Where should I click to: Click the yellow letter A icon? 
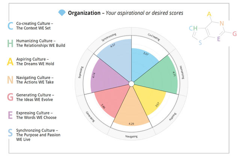11,61
